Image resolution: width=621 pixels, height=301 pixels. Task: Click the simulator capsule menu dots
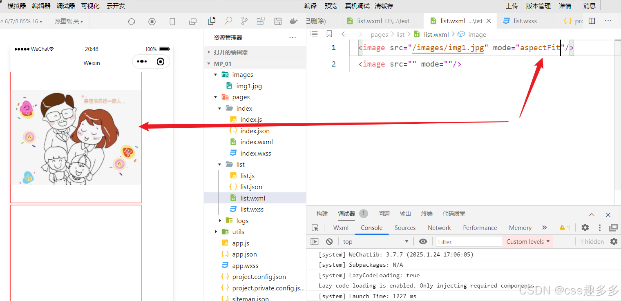coord(142,62)
